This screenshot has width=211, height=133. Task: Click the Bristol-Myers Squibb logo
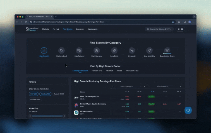(x=76, y=105)
